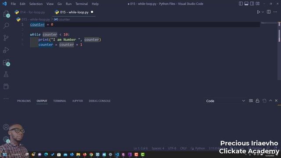The width and height of the screenshot is (281, 158).
Task: Click the editor vertical scrollbar
Action: (x=279, y=51)
